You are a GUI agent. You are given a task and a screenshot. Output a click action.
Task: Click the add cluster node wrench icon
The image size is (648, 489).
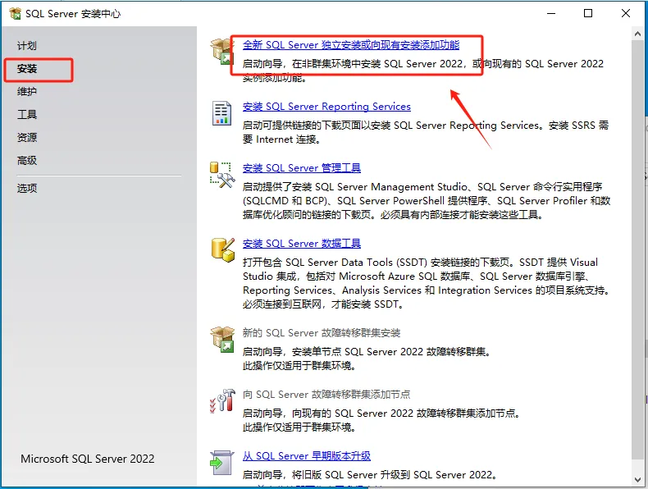222,400
